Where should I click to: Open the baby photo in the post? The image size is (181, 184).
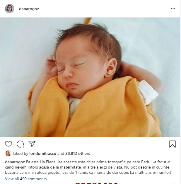point(90,77)
